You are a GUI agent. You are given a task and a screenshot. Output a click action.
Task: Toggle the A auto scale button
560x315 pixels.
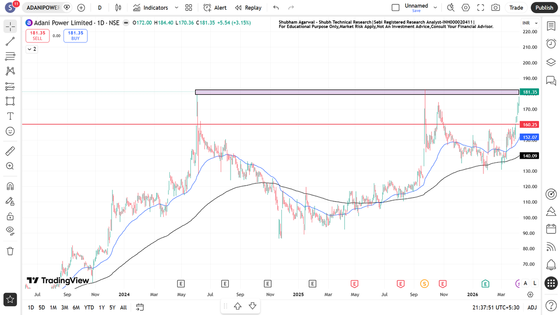click(525, 283)
